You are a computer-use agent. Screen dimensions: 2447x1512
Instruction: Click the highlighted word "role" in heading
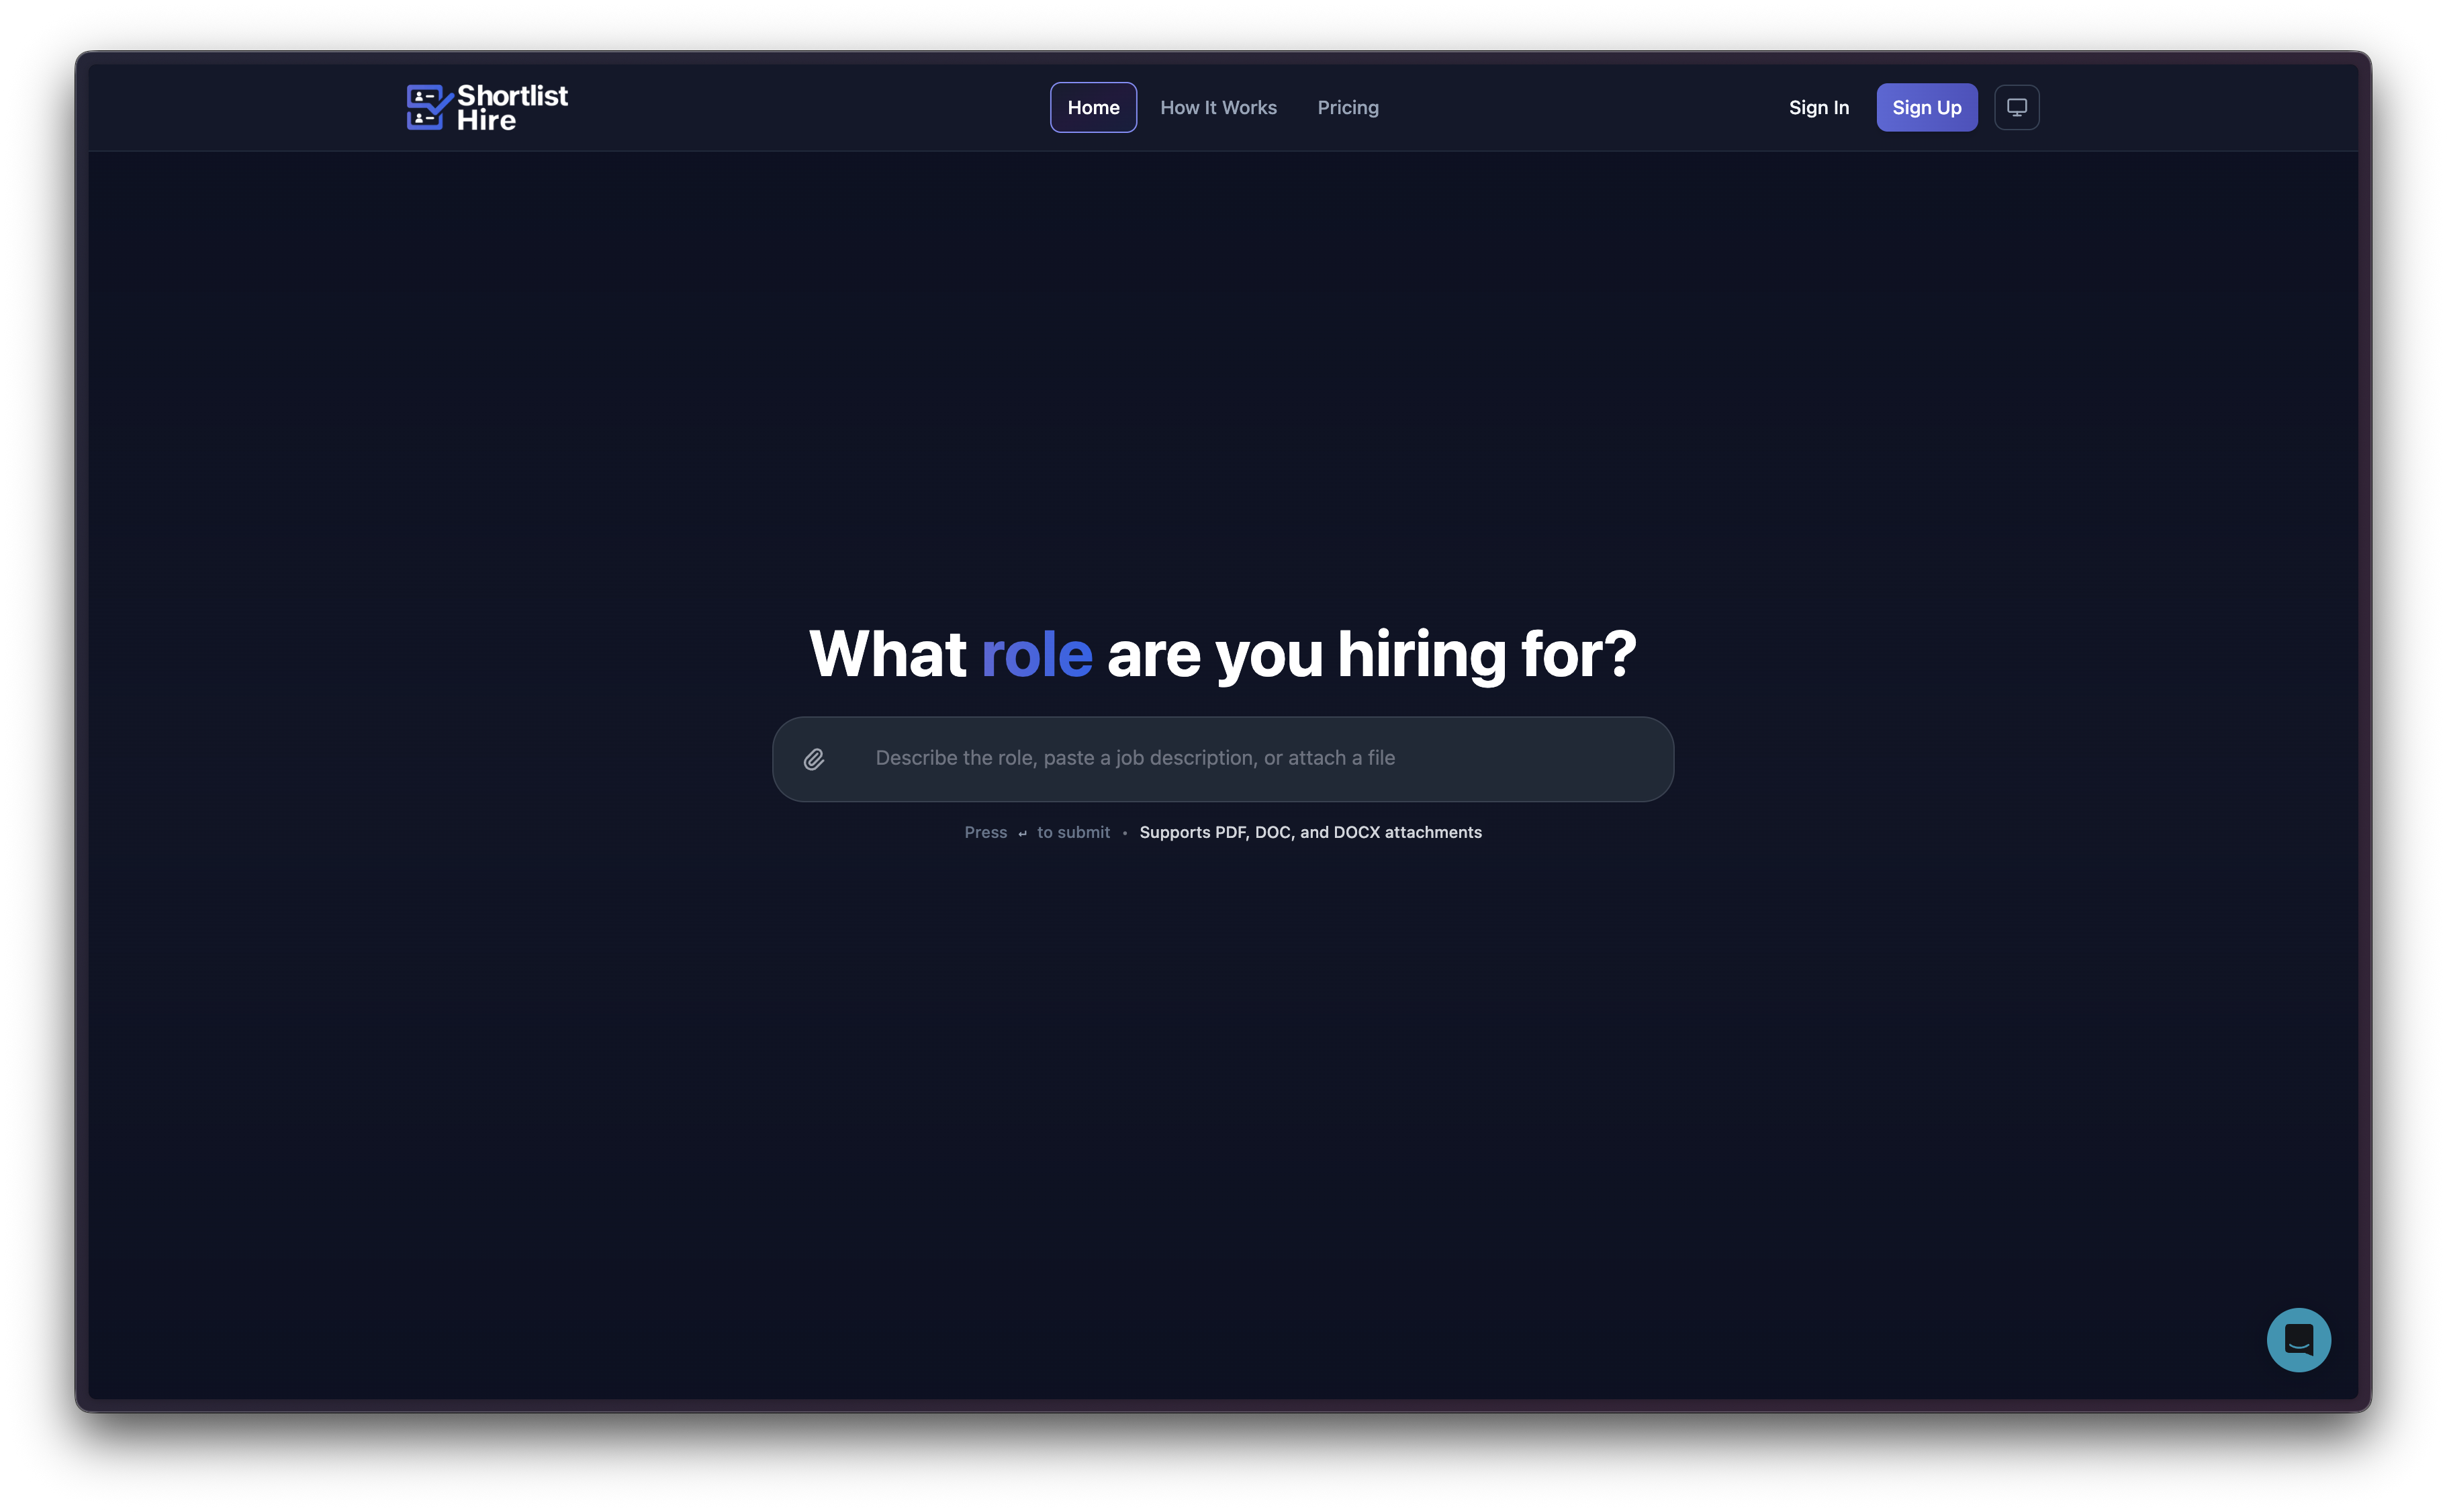tap(1036, 654)
